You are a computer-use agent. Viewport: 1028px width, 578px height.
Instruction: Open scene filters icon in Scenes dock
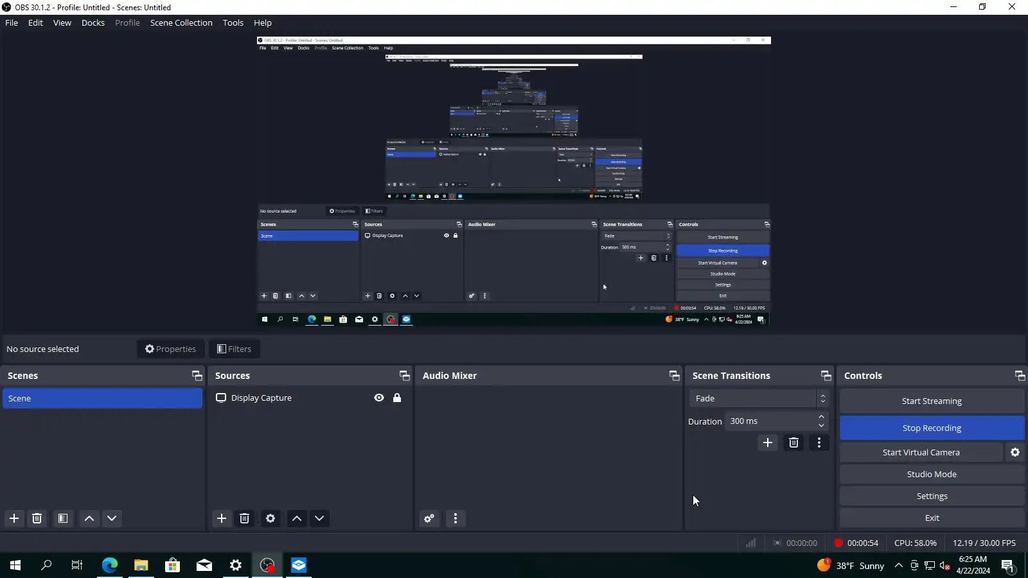coord(63,518)
